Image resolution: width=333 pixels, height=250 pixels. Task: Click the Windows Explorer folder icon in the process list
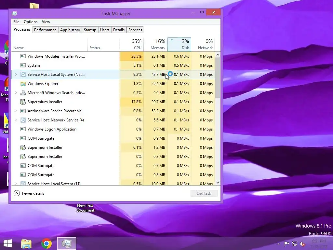click(x=23, y=84)
